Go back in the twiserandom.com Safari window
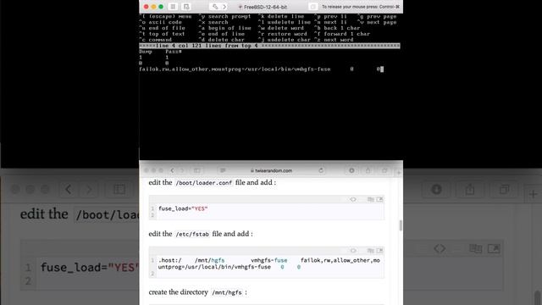542x305 pixels. pos(173,170)
